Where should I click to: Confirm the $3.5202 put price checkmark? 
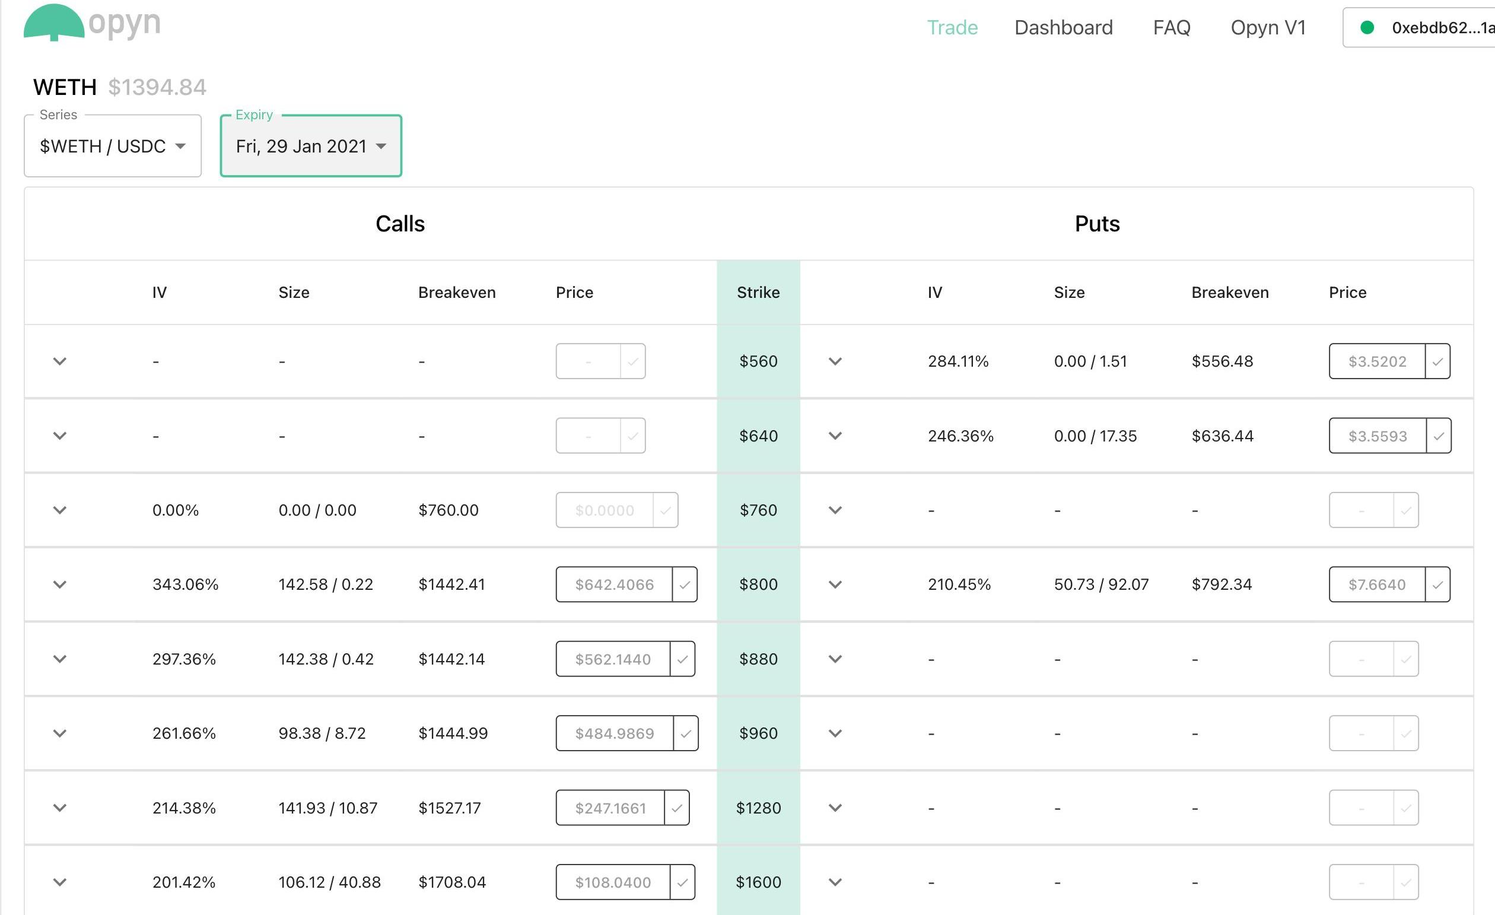click(x=1438, y=361)
